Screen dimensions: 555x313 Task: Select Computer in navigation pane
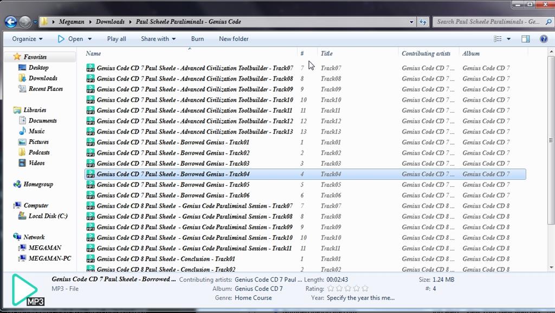click(36, 205)
